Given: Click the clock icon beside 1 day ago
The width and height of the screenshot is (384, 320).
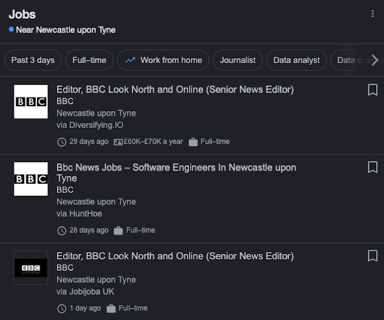Looking at the screenshot, I should (x=62, y=309).
